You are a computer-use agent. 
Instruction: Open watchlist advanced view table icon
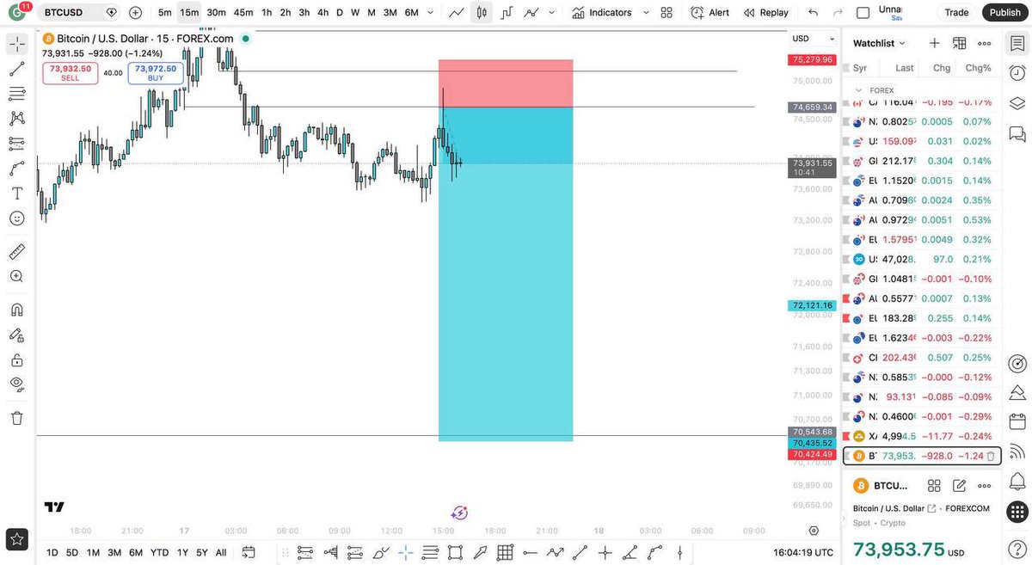[960, 43]
